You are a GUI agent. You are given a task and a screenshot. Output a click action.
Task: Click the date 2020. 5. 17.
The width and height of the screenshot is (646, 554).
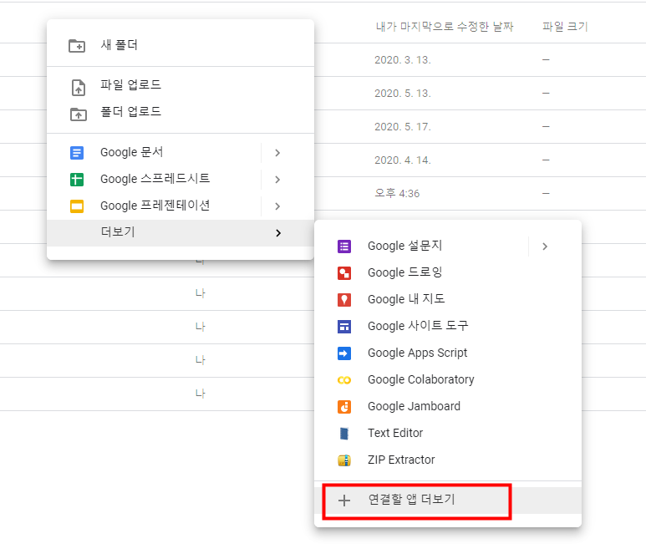click(x=403, y=127)
